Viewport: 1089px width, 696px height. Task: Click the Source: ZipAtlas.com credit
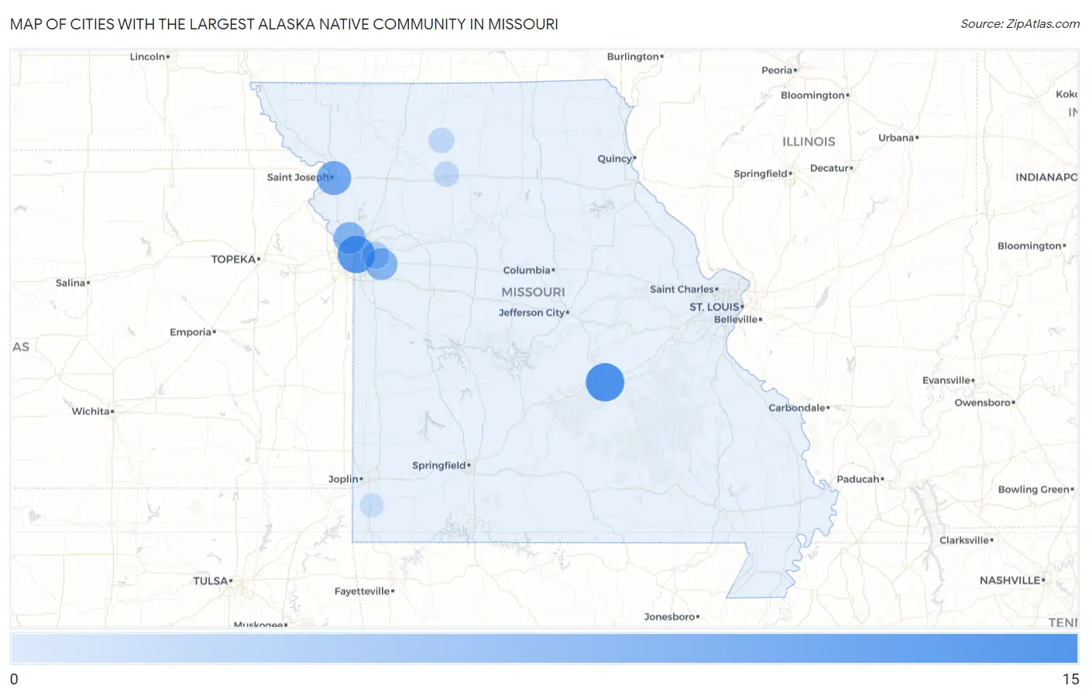tap(1020, 24)
